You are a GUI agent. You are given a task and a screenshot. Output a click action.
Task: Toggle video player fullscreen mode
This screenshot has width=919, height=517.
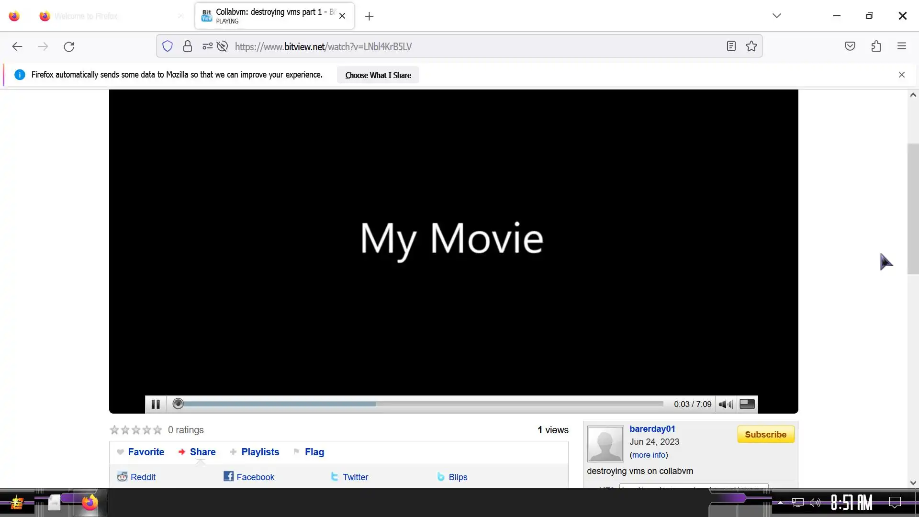tap(747, 405)
